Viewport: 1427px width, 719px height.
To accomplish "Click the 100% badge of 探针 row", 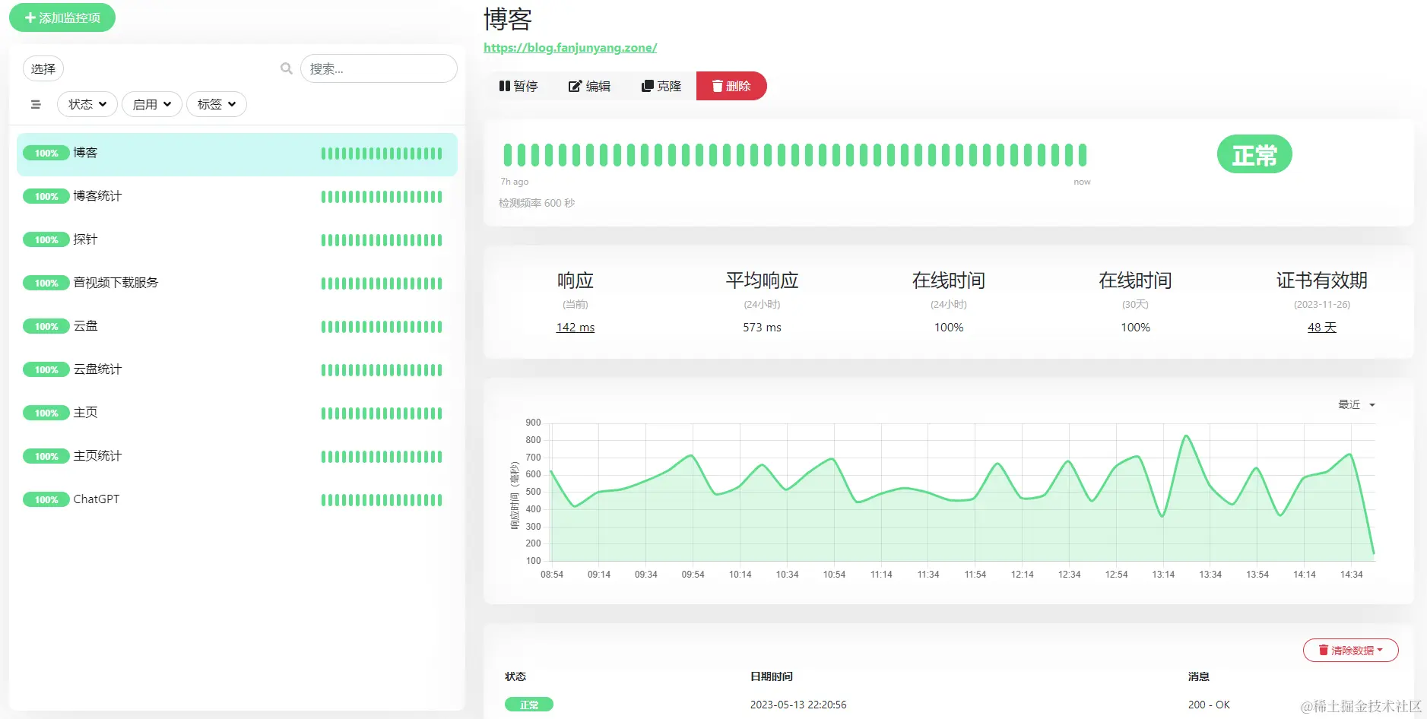I will point(46,240).
